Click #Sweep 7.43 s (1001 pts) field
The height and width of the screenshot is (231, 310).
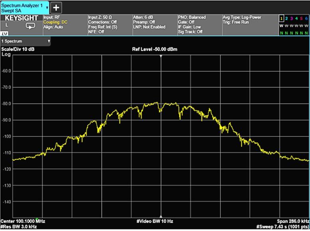pyautogui.click(x=283, y=227)
